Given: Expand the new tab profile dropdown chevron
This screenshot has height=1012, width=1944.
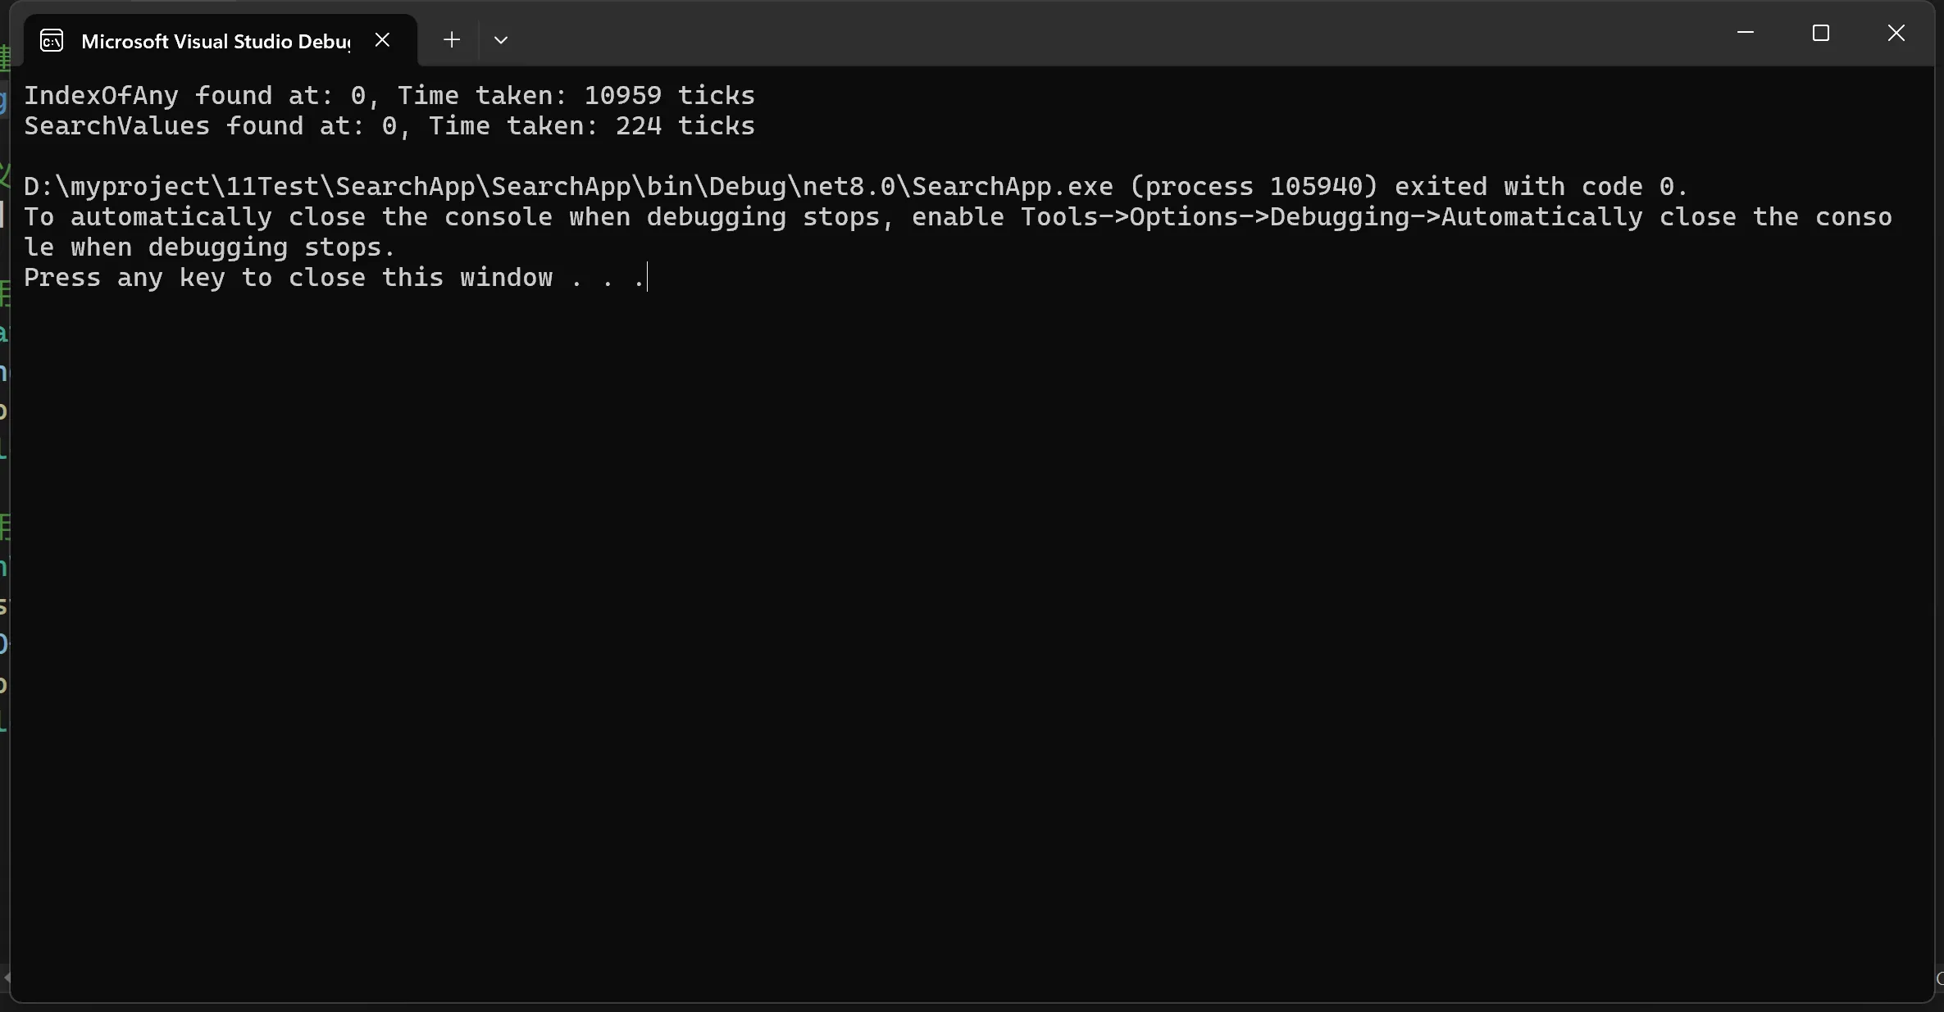Looking at the screenshot, I should 501,39.
